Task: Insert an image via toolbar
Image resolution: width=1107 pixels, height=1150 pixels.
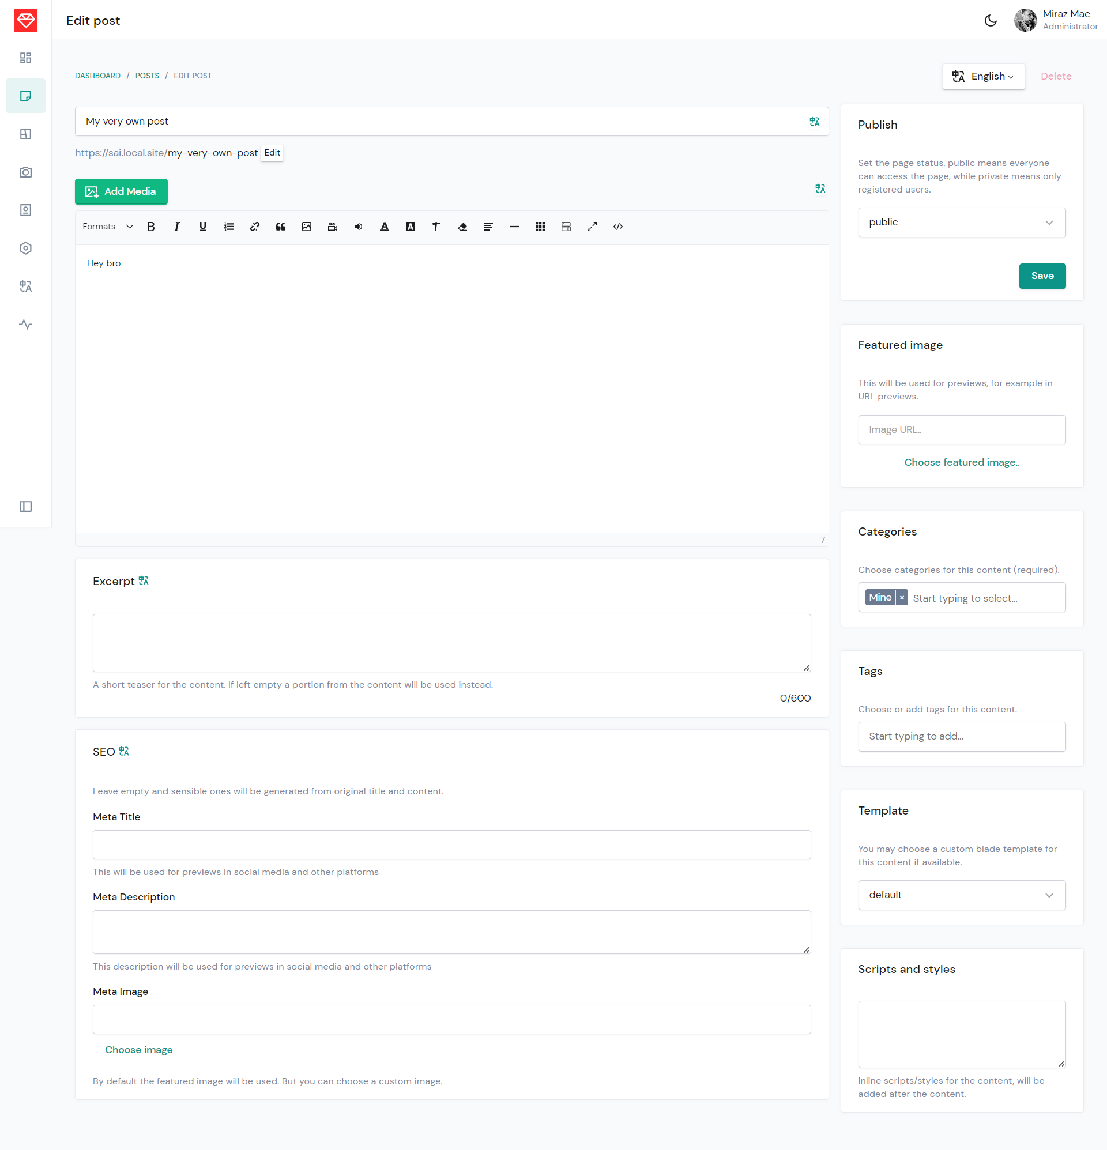Action: (x=306, y=227)
